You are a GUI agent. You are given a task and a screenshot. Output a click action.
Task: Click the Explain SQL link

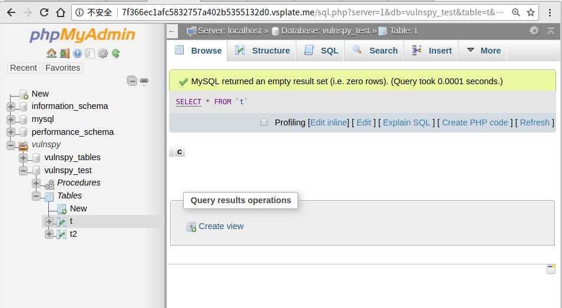[x=406, y=122]
